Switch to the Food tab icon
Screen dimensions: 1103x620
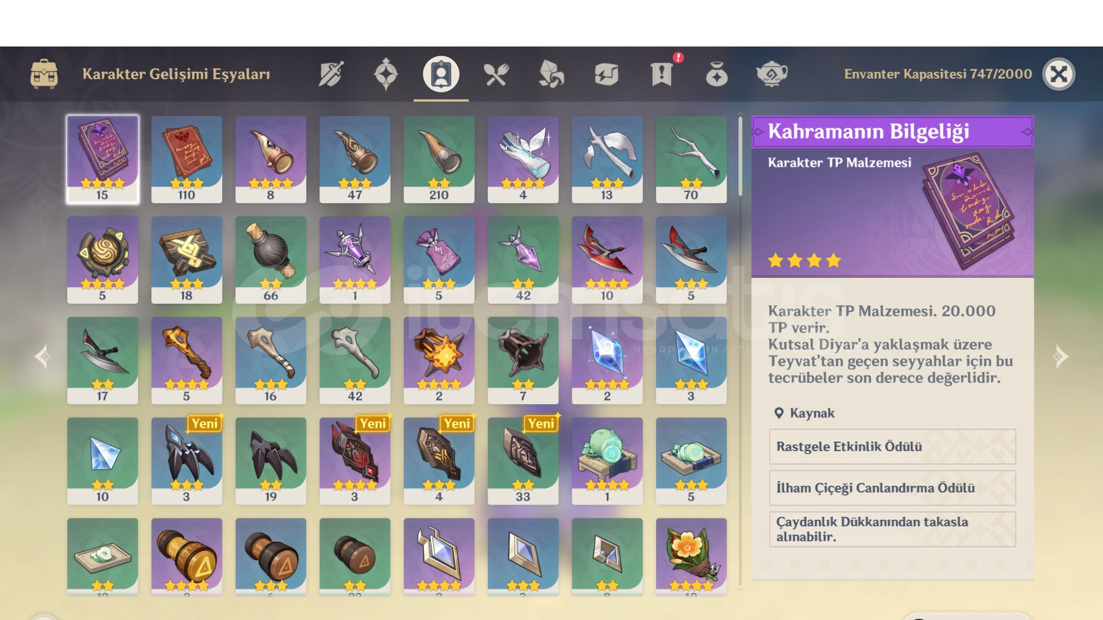(496, 74)
